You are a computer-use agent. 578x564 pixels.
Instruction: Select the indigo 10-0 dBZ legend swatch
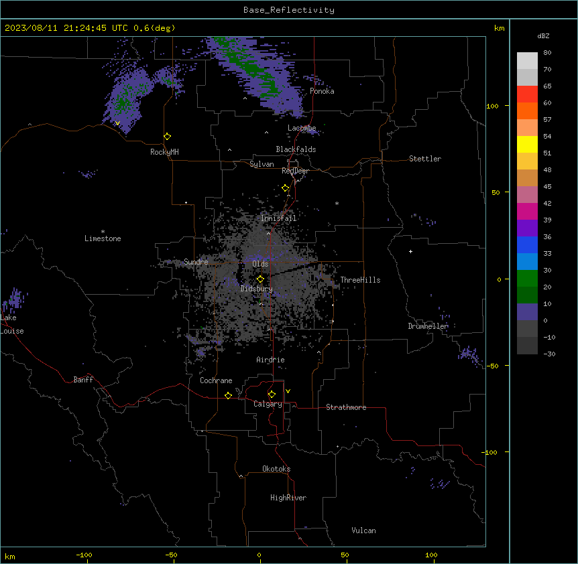(527, 312)
